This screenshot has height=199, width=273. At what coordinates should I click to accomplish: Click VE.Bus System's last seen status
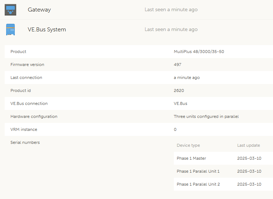point(171,30)
